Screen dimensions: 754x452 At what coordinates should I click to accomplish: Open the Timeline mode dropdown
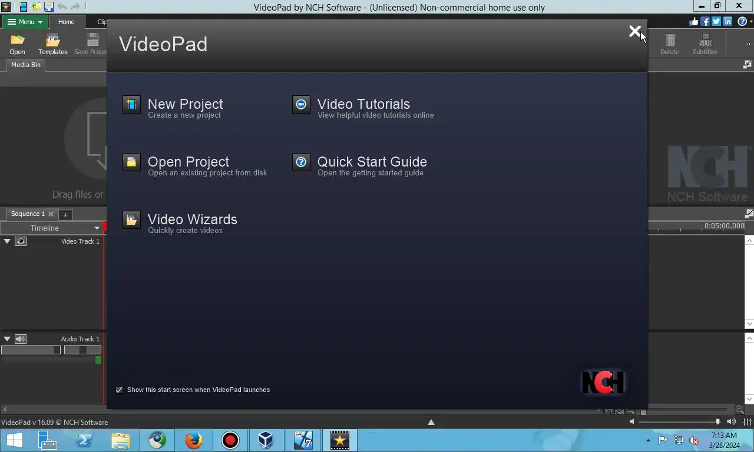[52, 228]
